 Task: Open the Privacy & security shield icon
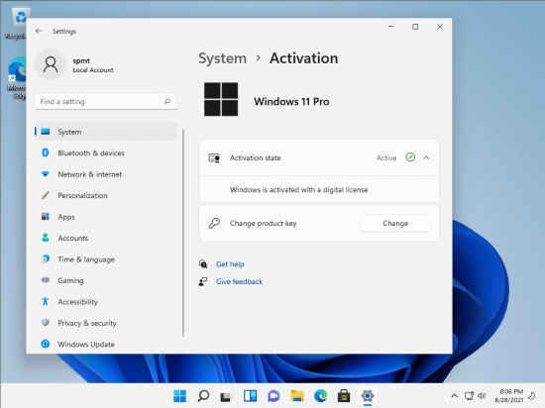tap(46, 323)
